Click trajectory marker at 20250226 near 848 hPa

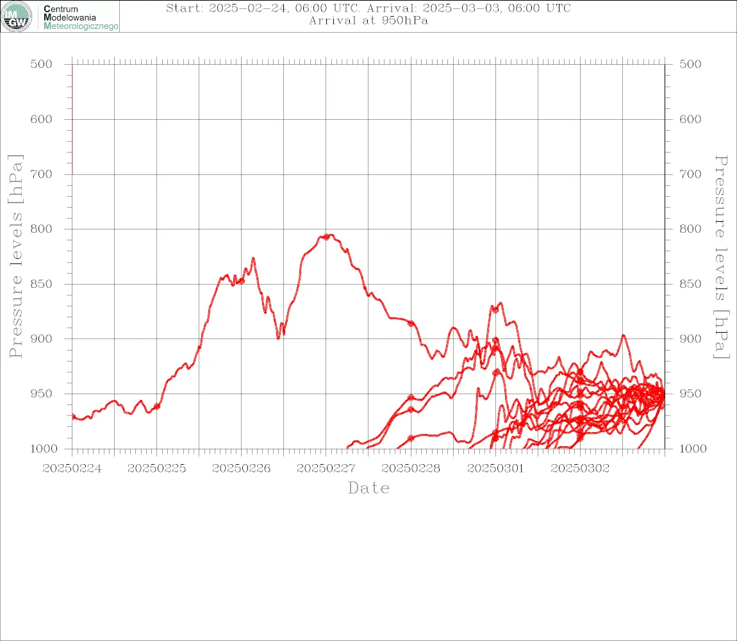(242, 281)
